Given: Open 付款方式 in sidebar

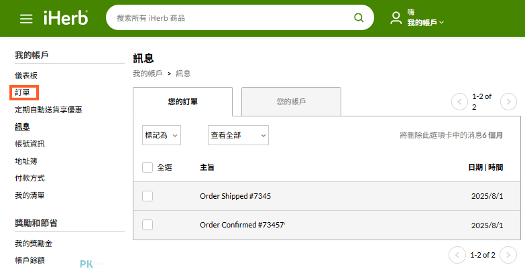Looking at the screenshot, I should [x=30, y=178].
